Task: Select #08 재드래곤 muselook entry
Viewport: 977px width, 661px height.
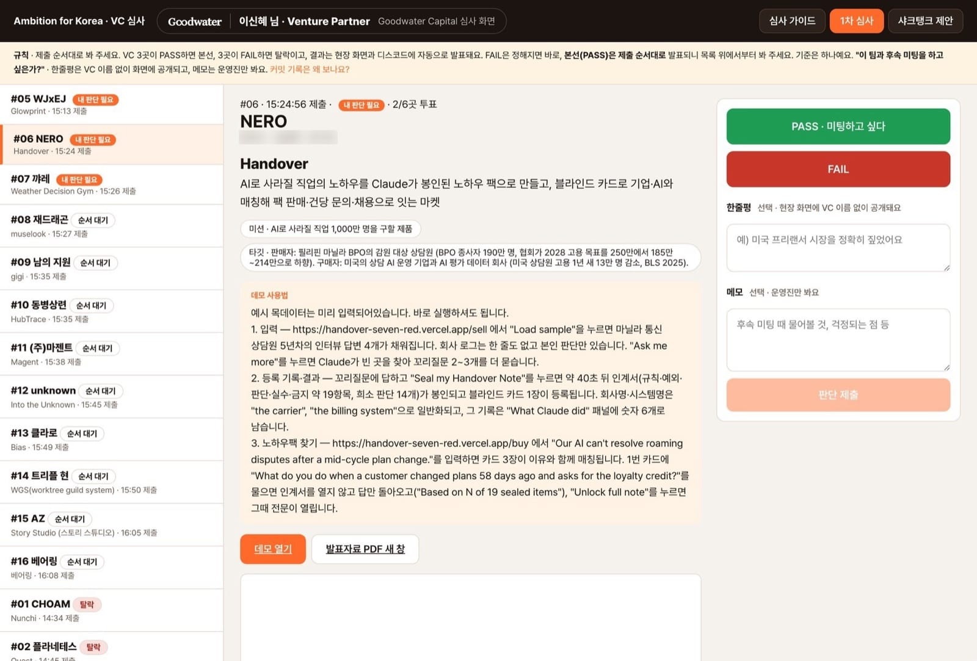Action: tap(111, 226)
